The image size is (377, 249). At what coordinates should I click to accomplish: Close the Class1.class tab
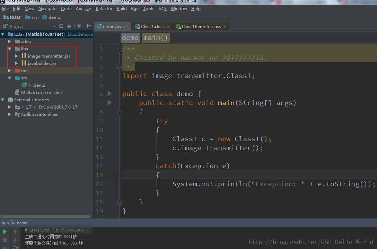pos(168,26)
